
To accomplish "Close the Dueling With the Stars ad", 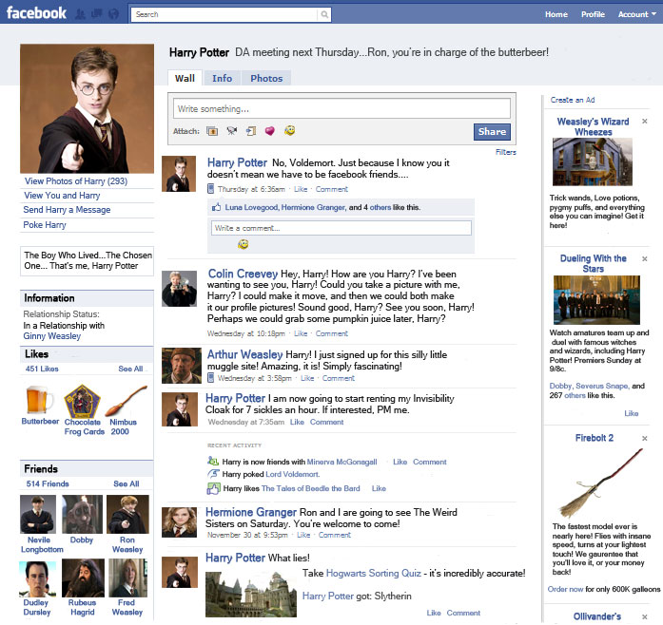I will [645, 258].
